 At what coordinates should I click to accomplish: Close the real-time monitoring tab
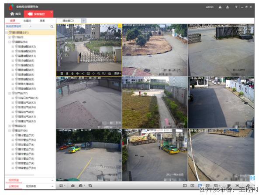[52, 12]
